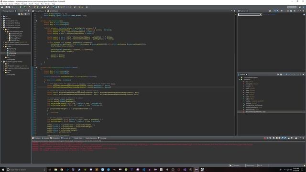The width and height of the screenshot is (306, 172).
Task: Collapse the assets folder in core project
Action: point(3,47)
